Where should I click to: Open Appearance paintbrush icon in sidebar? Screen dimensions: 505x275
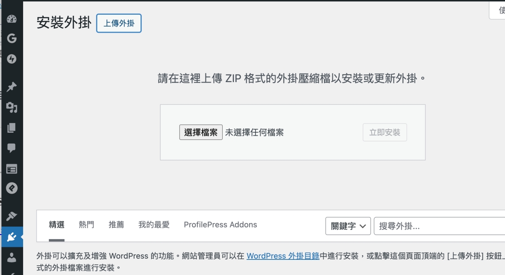pyautogui.click(x=11, y=217)
